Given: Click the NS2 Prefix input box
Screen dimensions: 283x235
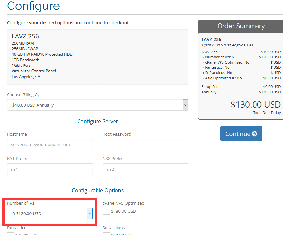Looking at the screenshot, I should (145, 169).
